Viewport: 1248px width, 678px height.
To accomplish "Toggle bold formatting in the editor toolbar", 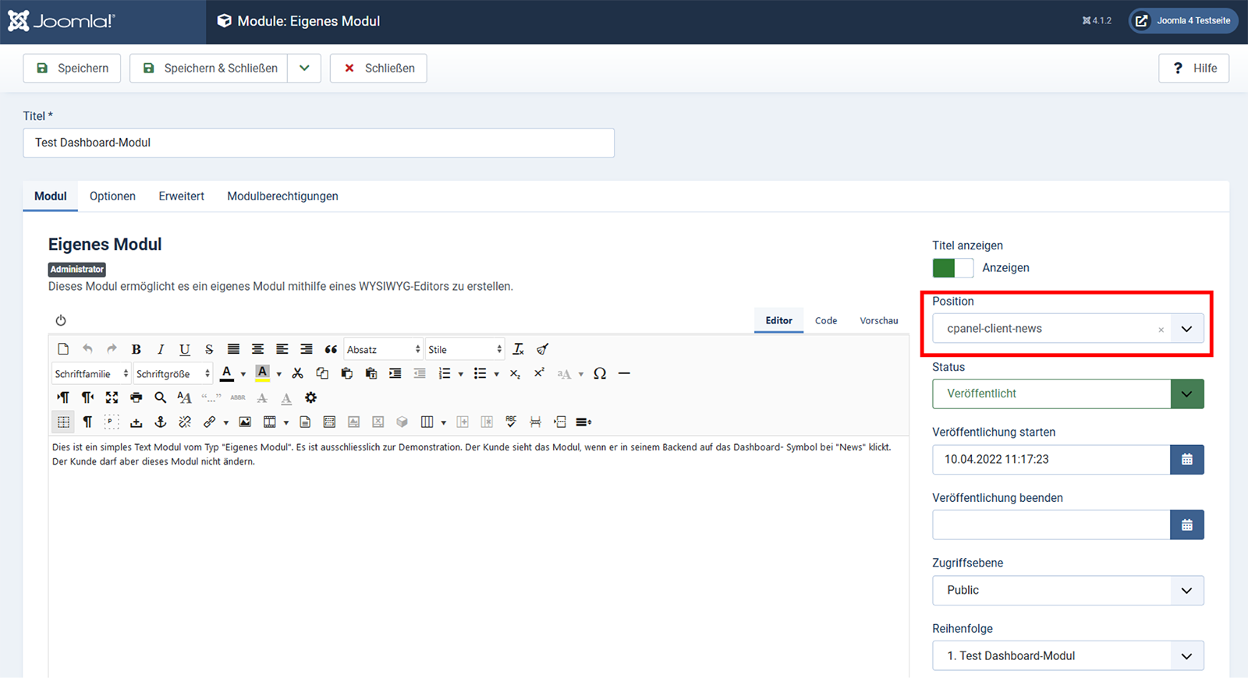I will coord(136,349).
